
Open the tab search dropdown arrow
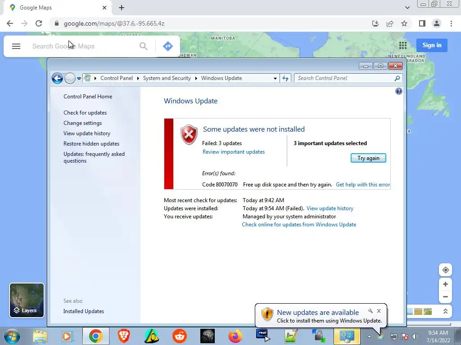pos(407,8)
